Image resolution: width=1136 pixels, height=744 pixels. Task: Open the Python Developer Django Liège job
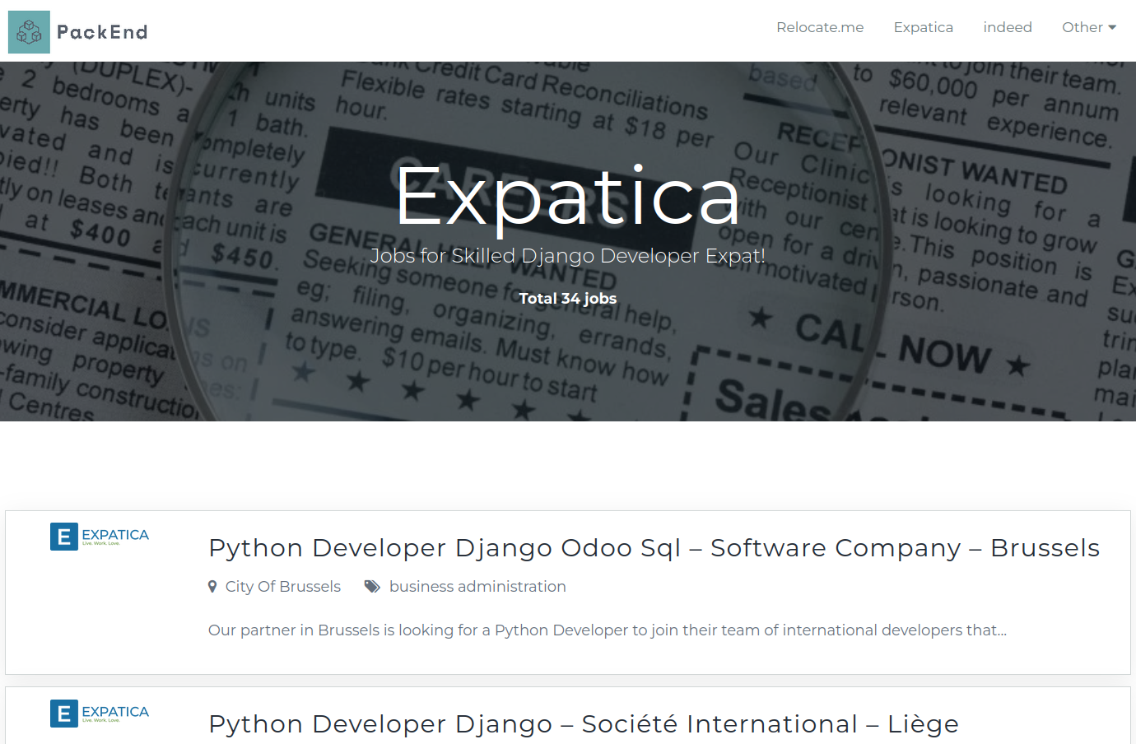[x=584, y=724]
